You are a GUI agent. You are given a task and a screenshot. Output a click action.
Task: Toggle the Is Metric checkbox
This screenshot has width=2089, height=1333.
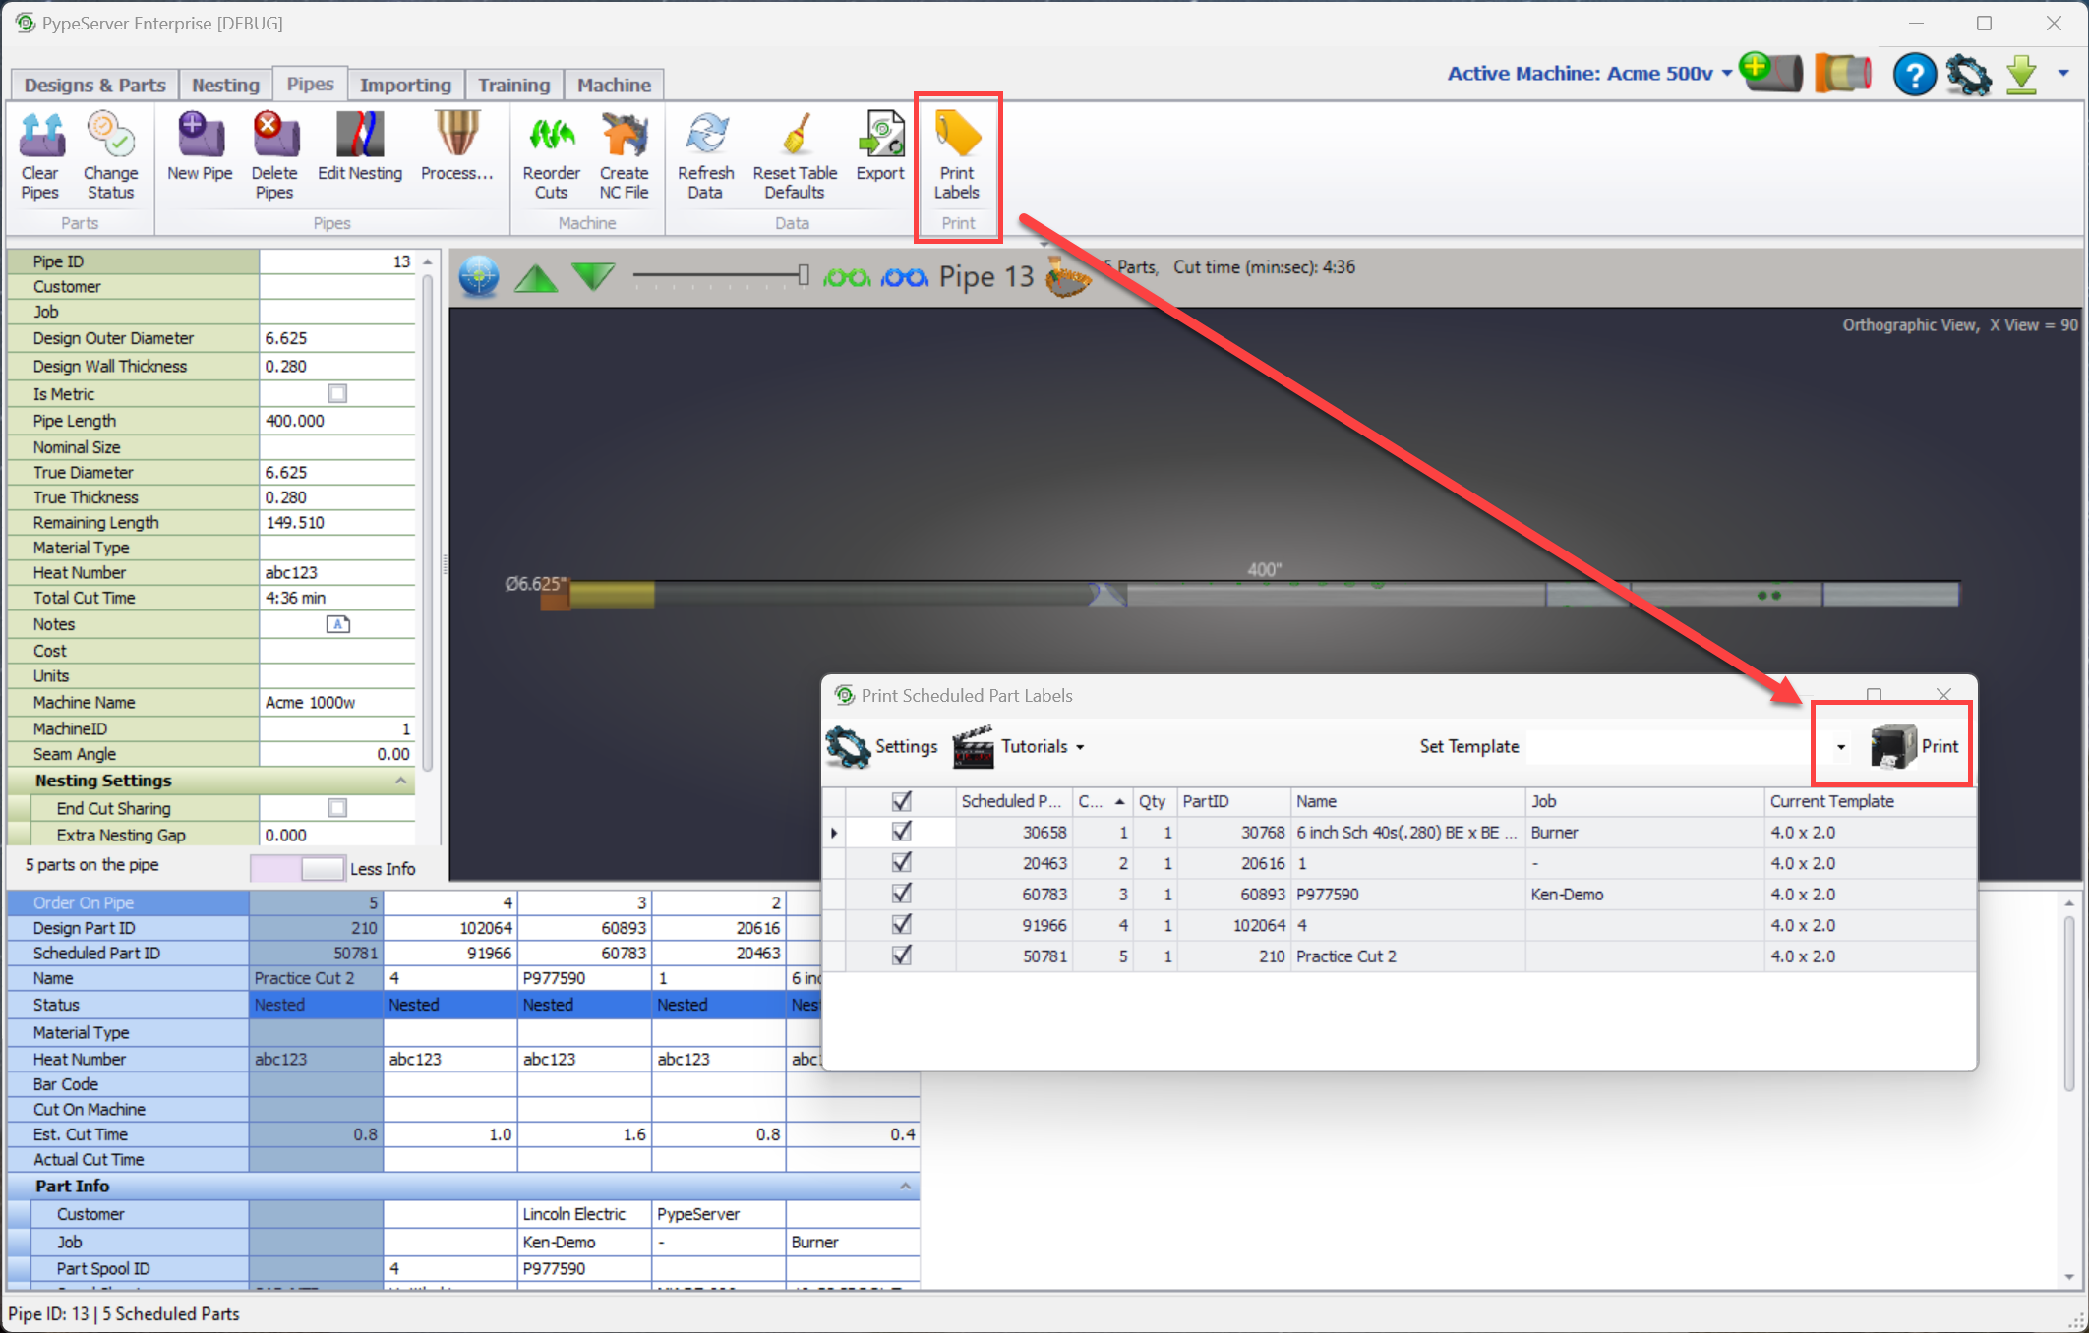tap(337, 393)
